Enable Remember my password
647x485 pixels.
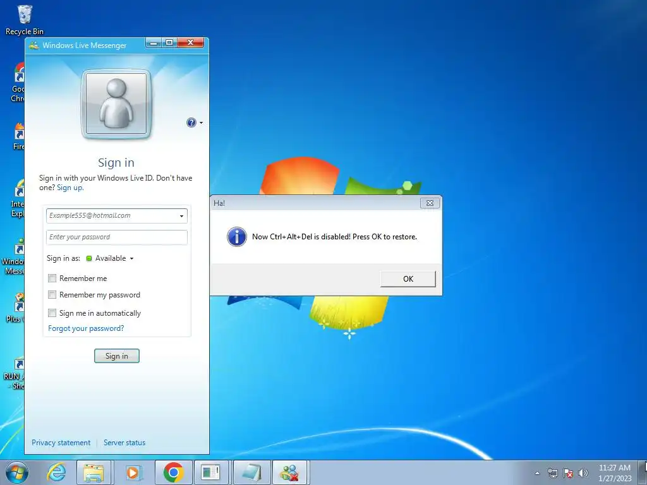[x=52, y=295]
